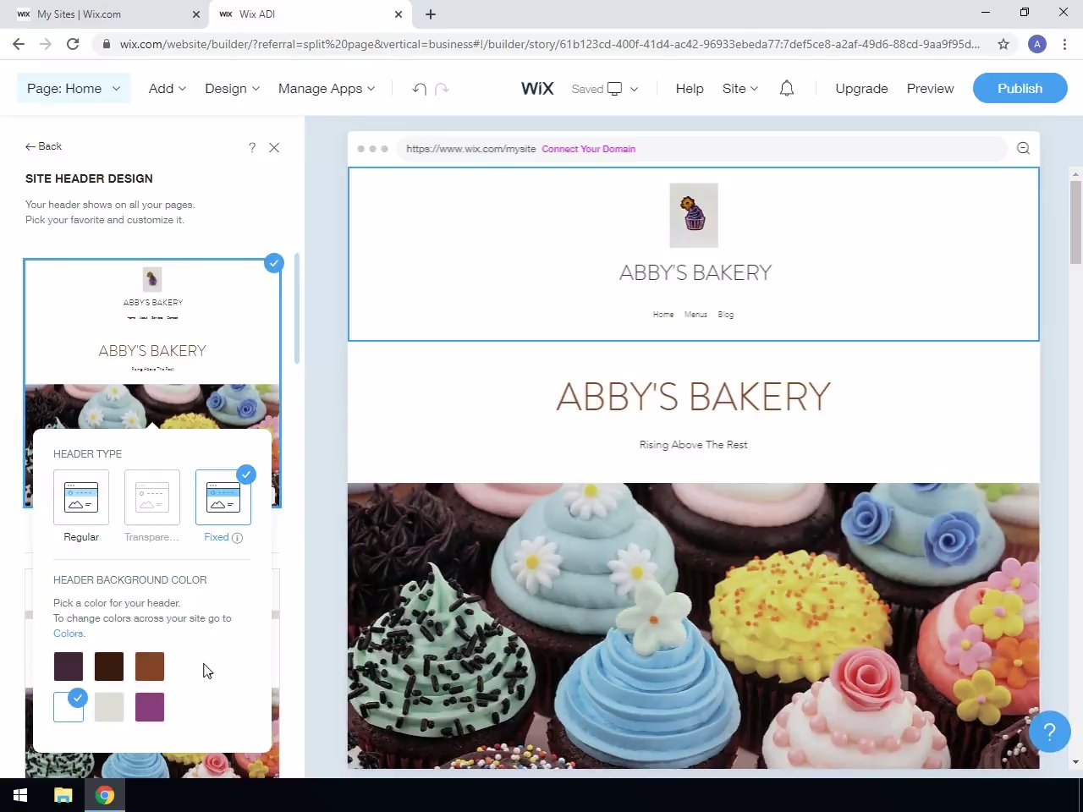Choose the light gray header color
Screen dimensions: 1083x812
[x=109, y=707]
